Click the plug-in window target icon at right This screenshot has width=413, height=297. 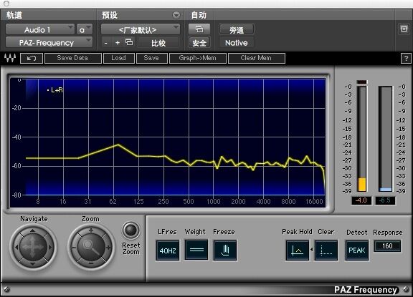[404, 29]
